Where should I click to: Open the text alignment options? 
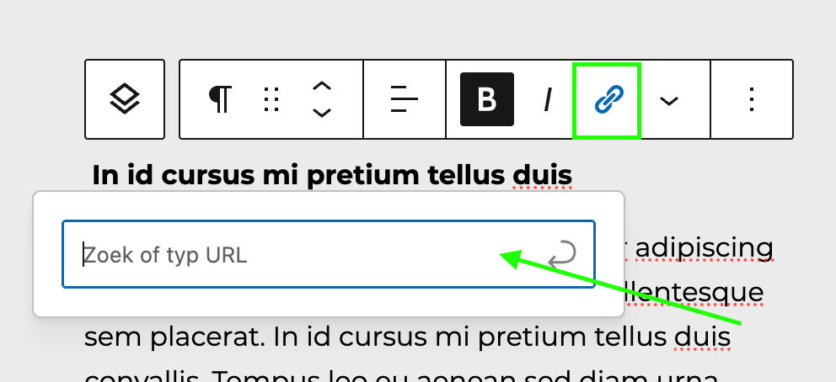pos(405,99)
